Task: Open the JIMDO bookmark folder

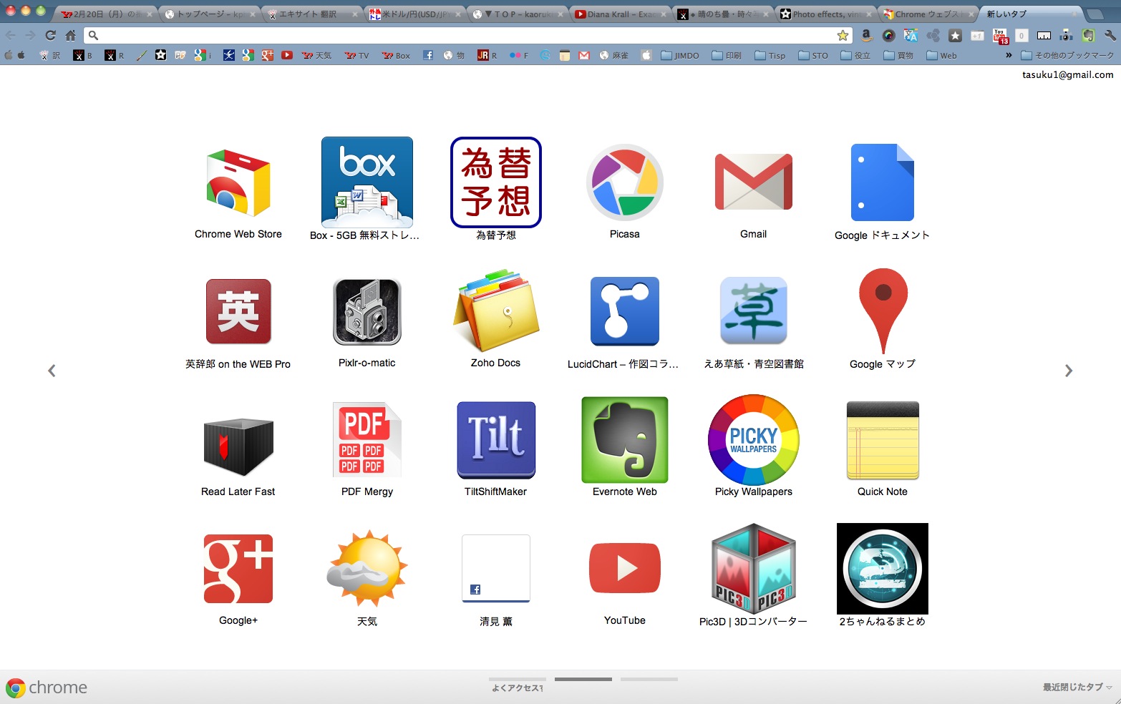Action: [x=680, y=55]
